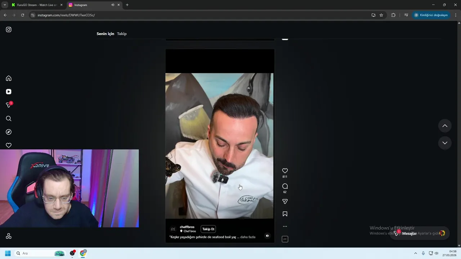
Task: Follow cheffbros with Takip Et button
Action: [208, 229]
